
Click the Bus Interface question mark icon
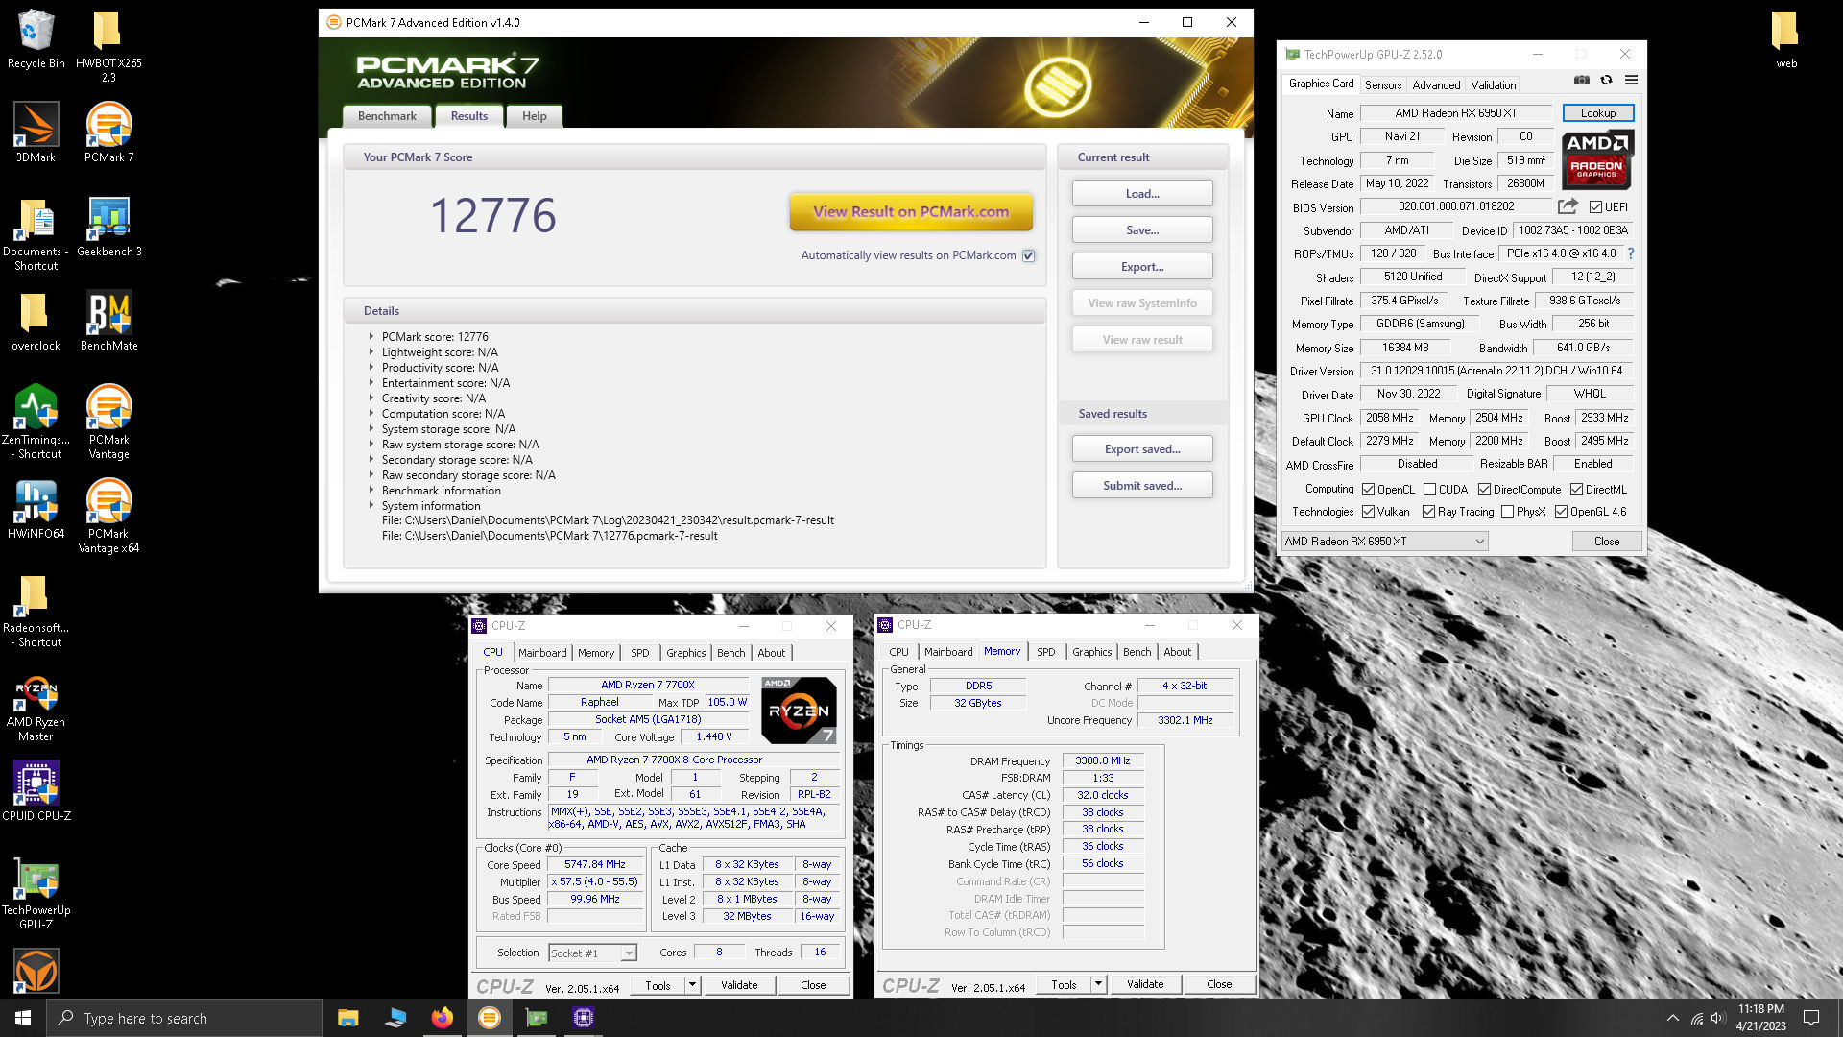point(1630,253)
